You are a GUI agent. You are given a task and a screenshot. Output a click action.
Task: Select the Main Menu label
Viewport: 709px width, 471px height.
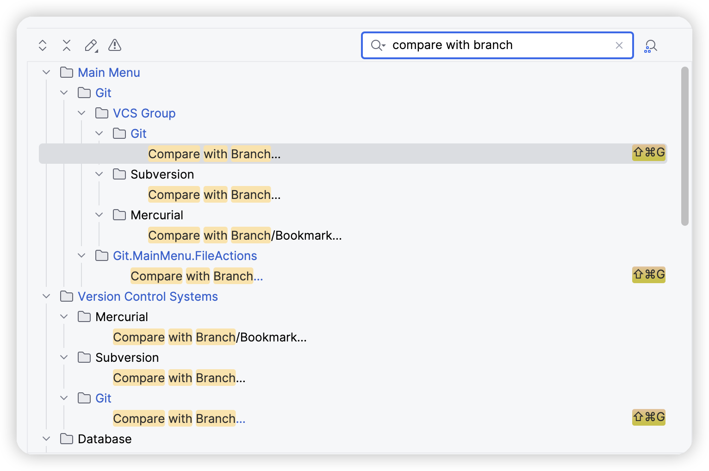click(109, 73)
